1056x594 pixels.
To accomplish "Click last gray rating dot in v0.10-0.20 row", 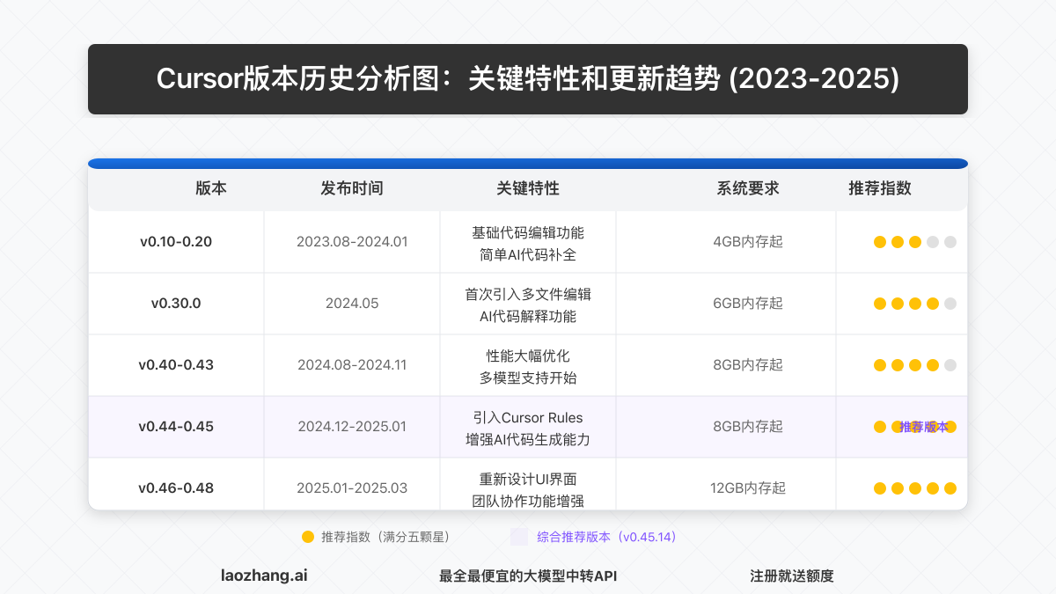I will coord(950,242).
